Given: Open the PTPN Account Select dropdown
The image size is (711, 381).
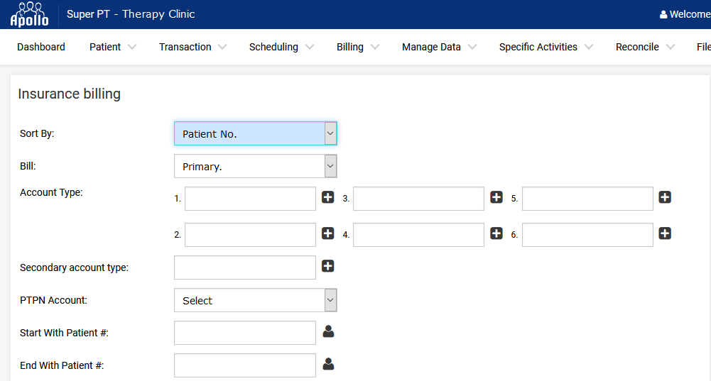Looking at the screenshot, I should tap(255, 300).
